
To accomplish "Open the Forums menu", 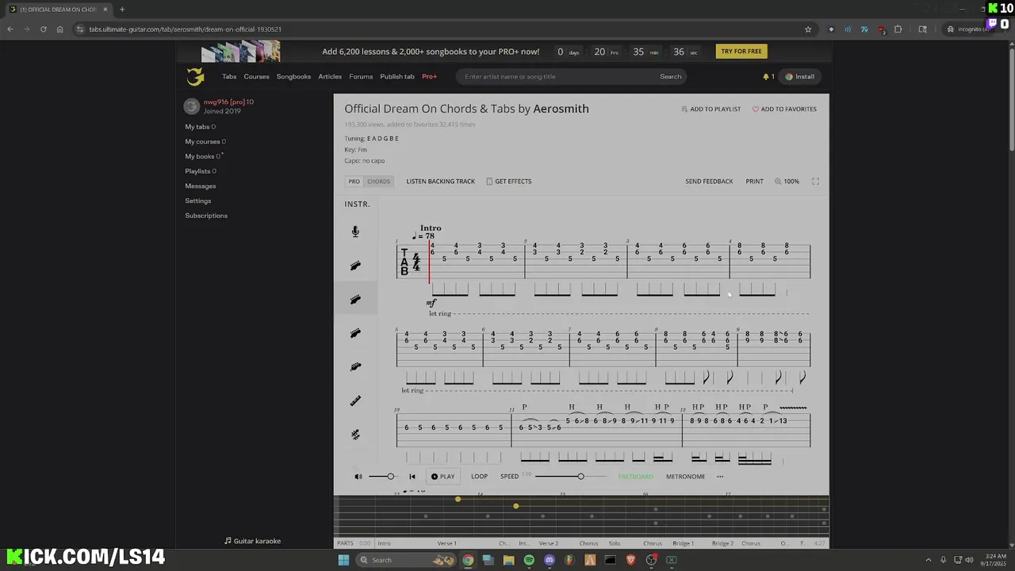I will (361, 77).
